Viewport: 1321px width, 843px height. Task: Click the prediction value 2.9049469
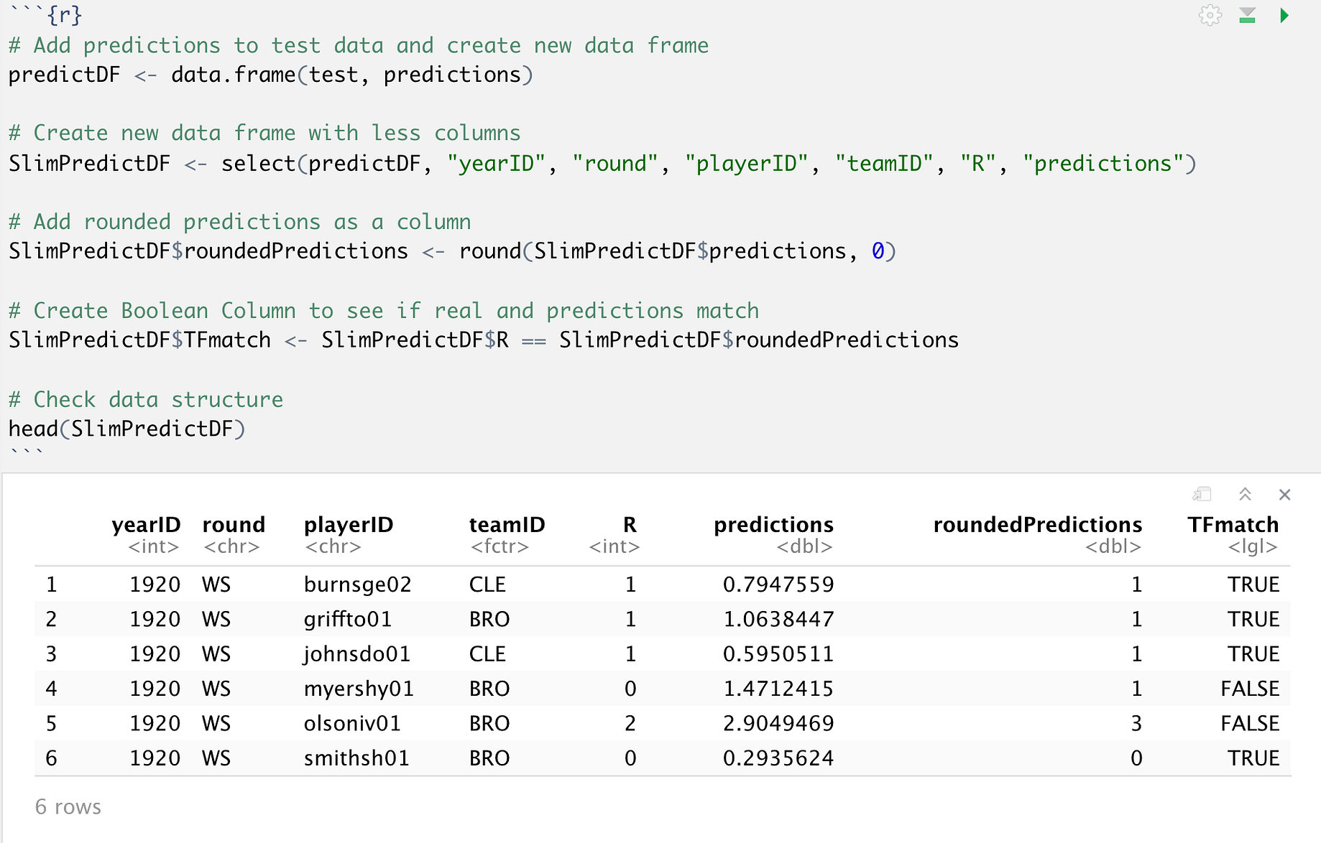(778, 723)
